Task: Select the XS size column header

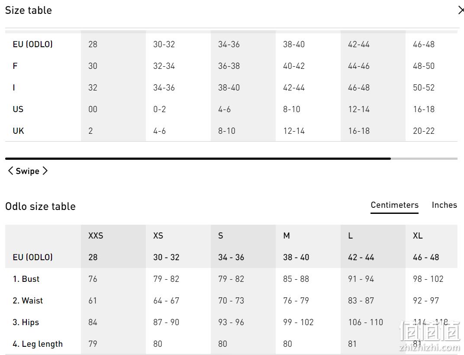Action: [158, 236]
